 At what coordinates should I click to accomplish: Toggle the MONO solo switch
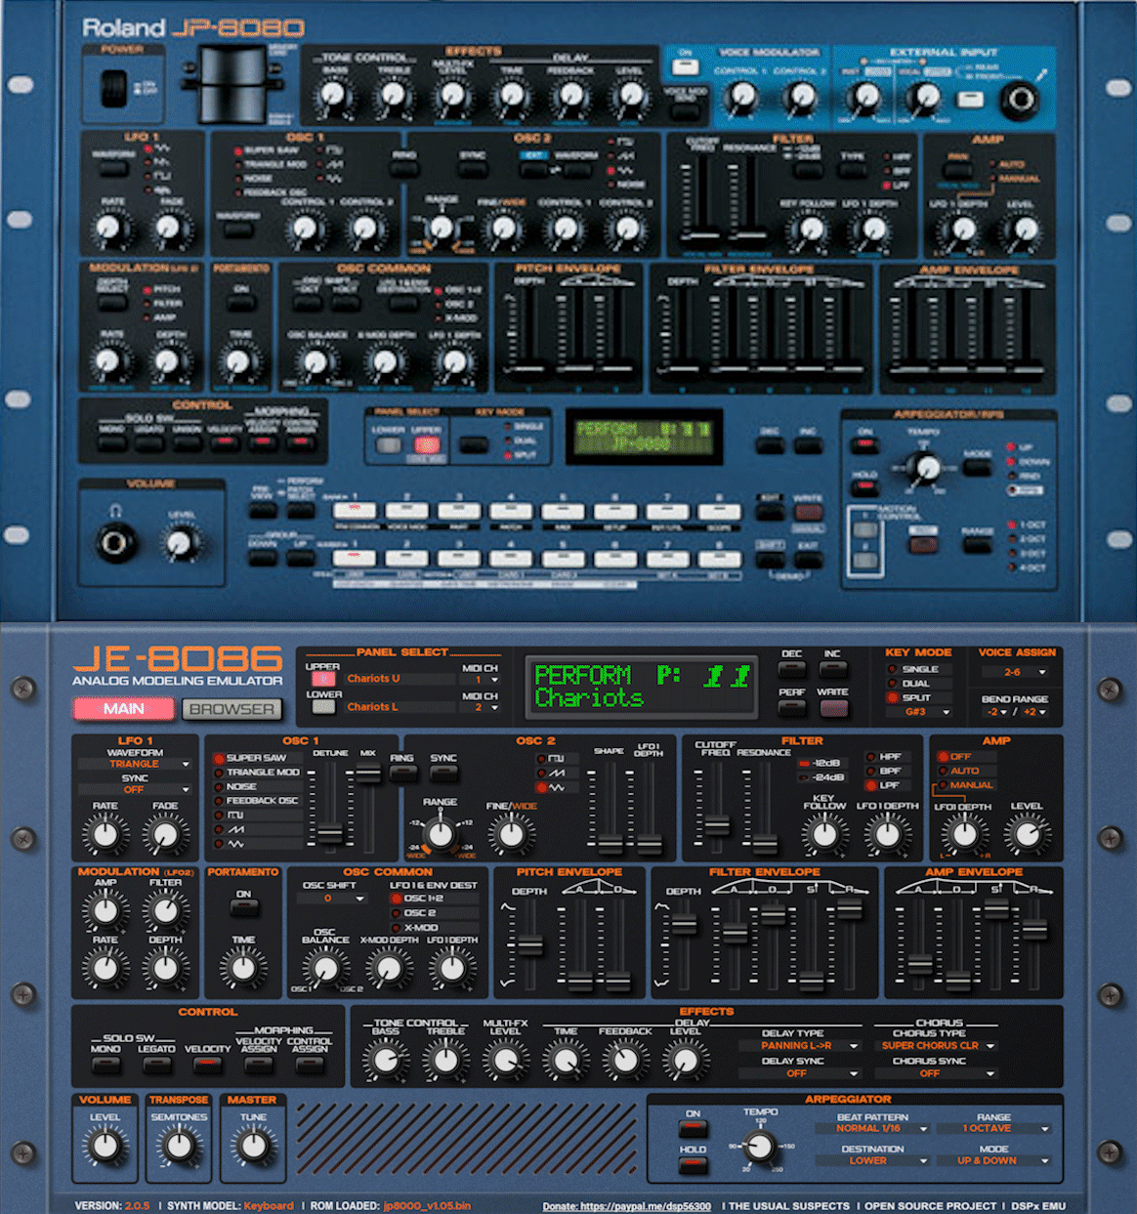[x=105, y=1065]
